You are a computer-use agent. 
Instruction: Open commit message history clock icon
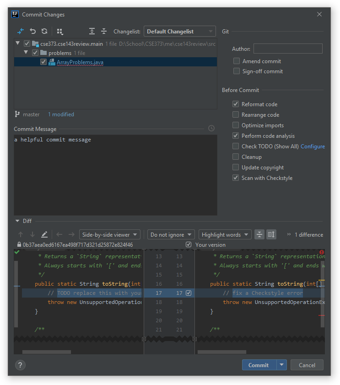coord(211,128)
